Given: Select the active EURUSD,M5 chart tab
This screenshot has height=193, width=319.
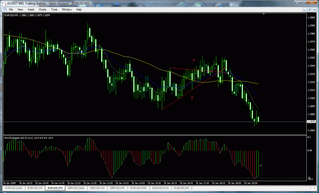Looking at the screenshot, I should 55,188.
